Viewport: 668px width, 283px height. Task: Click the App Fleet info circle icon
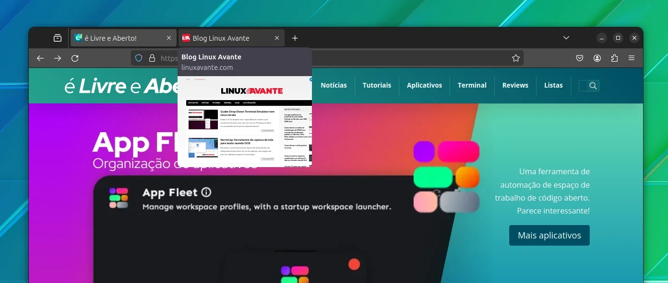click(x=206, y=192)
